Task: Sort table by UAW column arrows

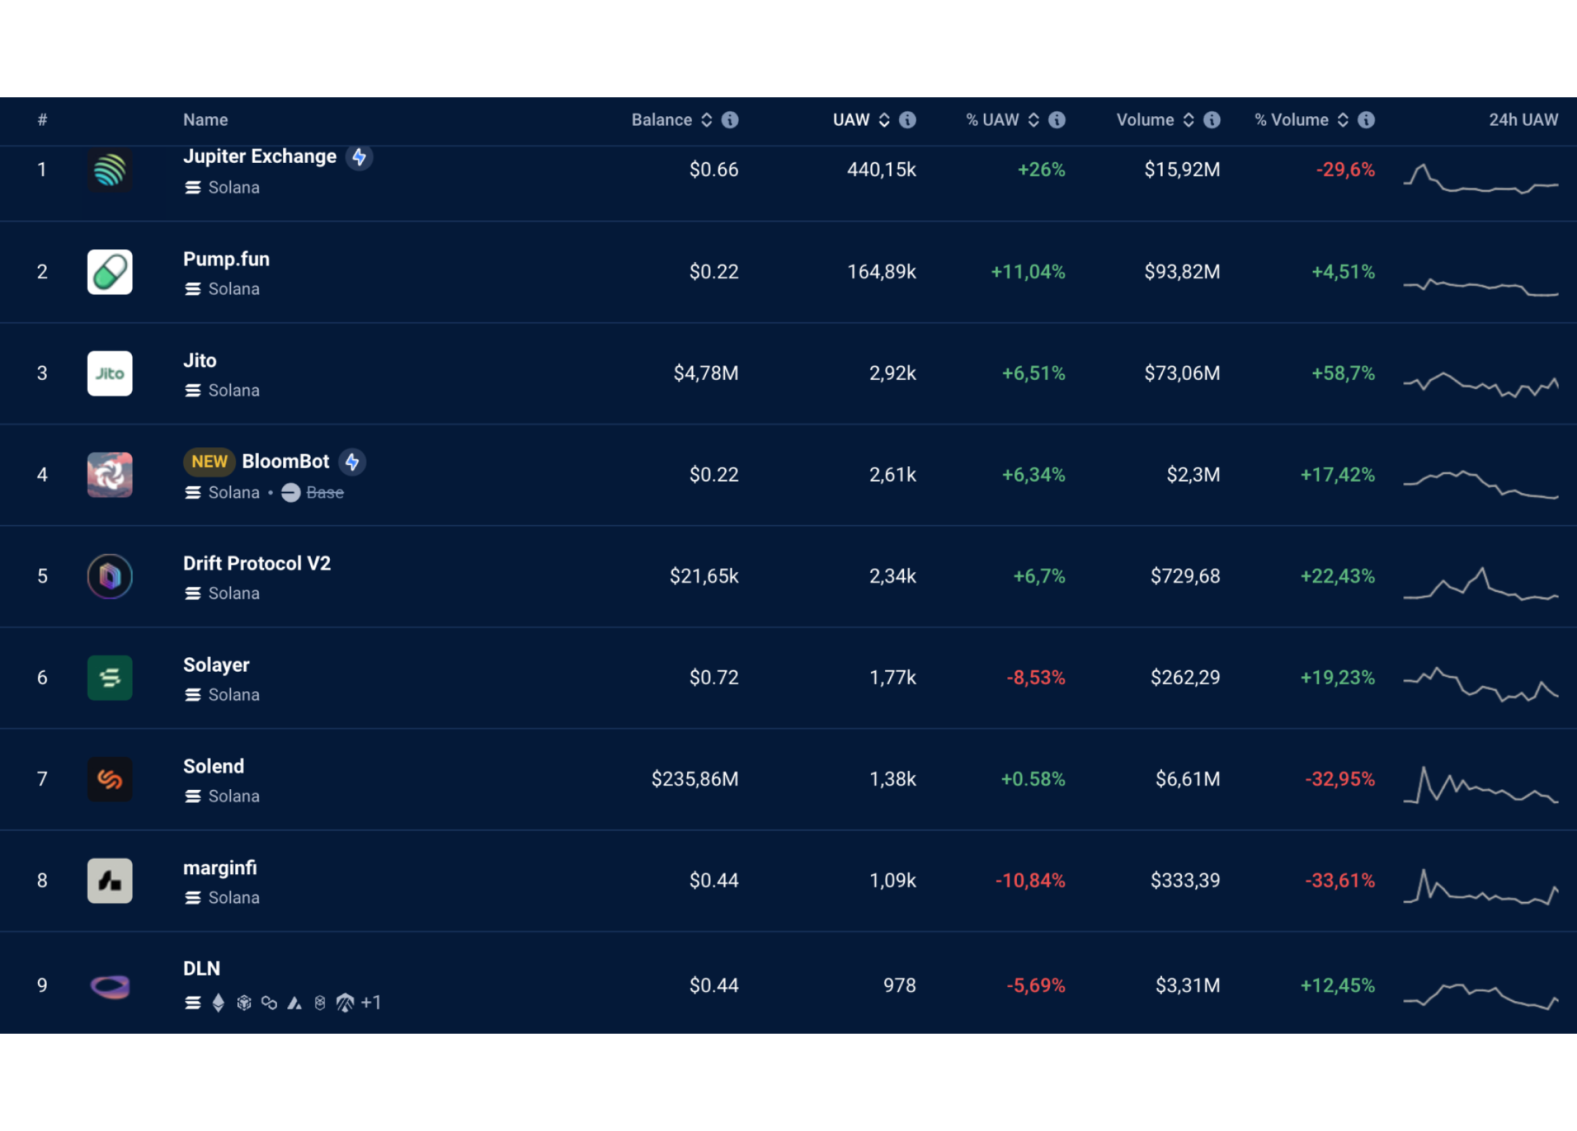Action: 884,120
